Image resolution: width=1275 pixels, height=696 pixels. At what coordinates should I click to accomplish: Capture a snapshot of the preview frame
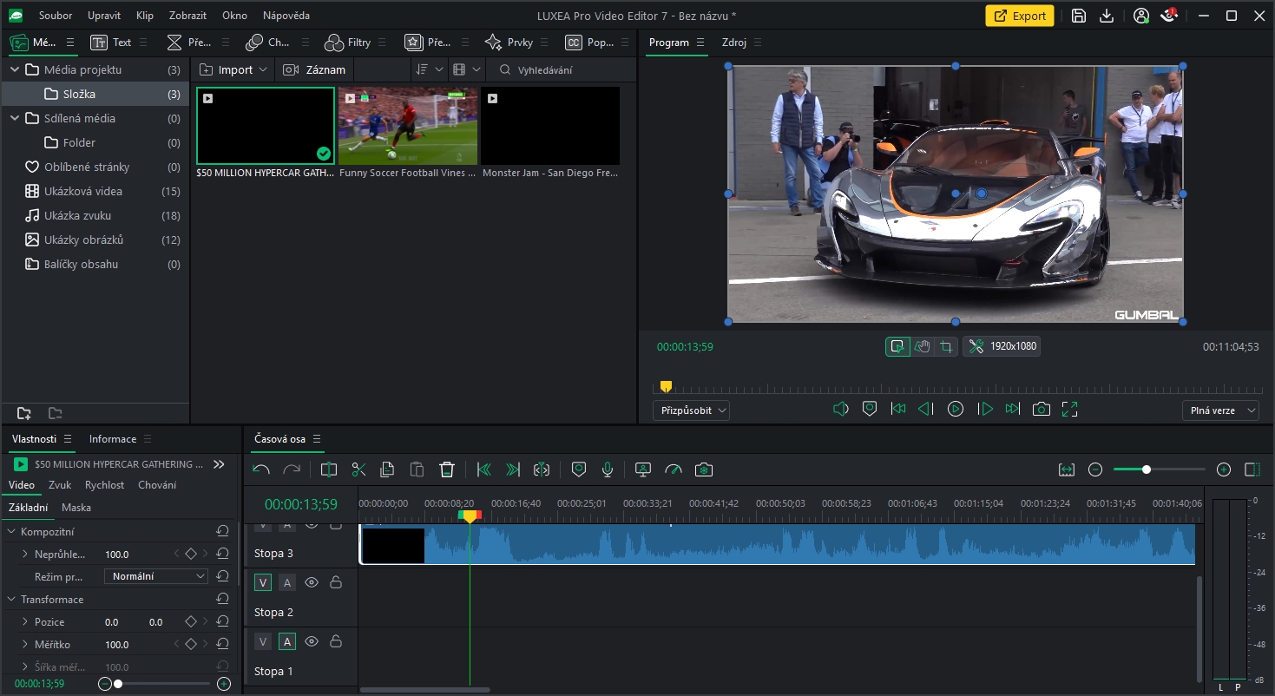[1042, 409]
